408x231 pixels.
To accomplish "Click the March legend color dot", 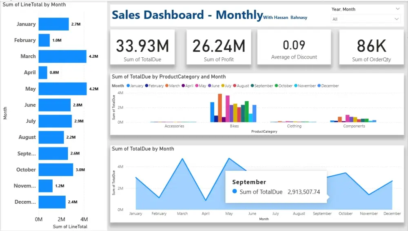I will [x=167, y=85].
